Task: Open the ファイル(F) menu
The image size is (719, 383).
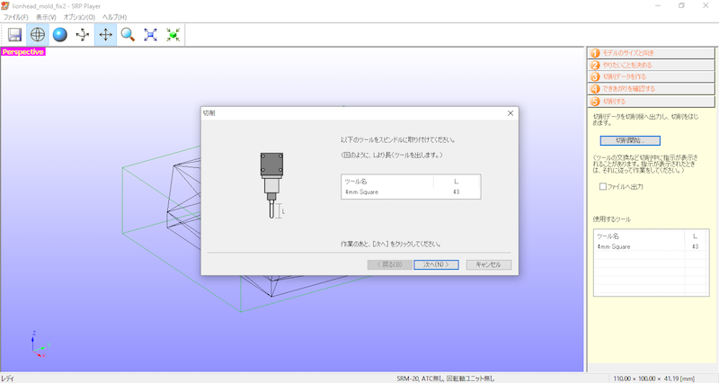Action: click(x=15, y=17)
